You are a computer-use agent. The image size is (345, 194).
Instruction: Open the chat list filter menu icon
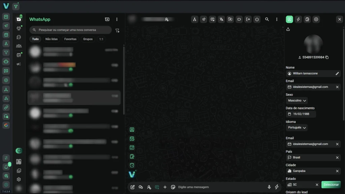[x=117, y=30]
